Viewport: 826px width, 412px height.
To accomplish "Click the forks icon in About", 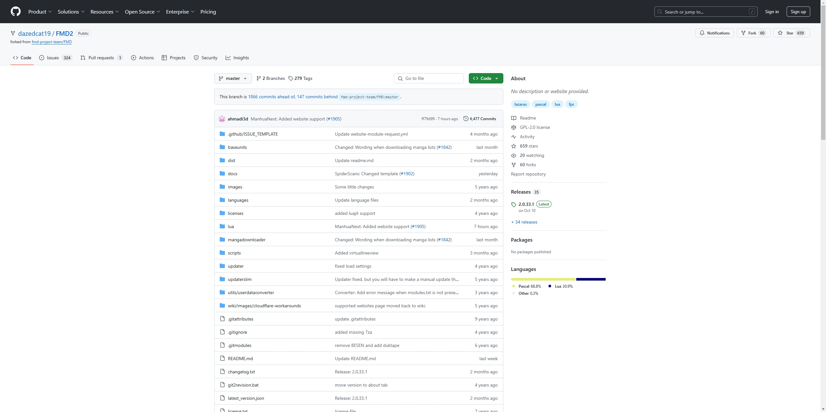I will [514, 165].
